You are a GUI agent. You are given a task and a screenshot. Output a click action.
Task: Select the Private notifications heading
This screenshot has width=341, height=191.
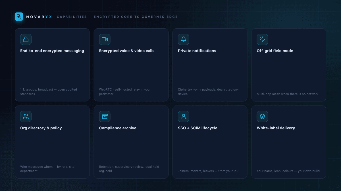[x=197, y=51]
